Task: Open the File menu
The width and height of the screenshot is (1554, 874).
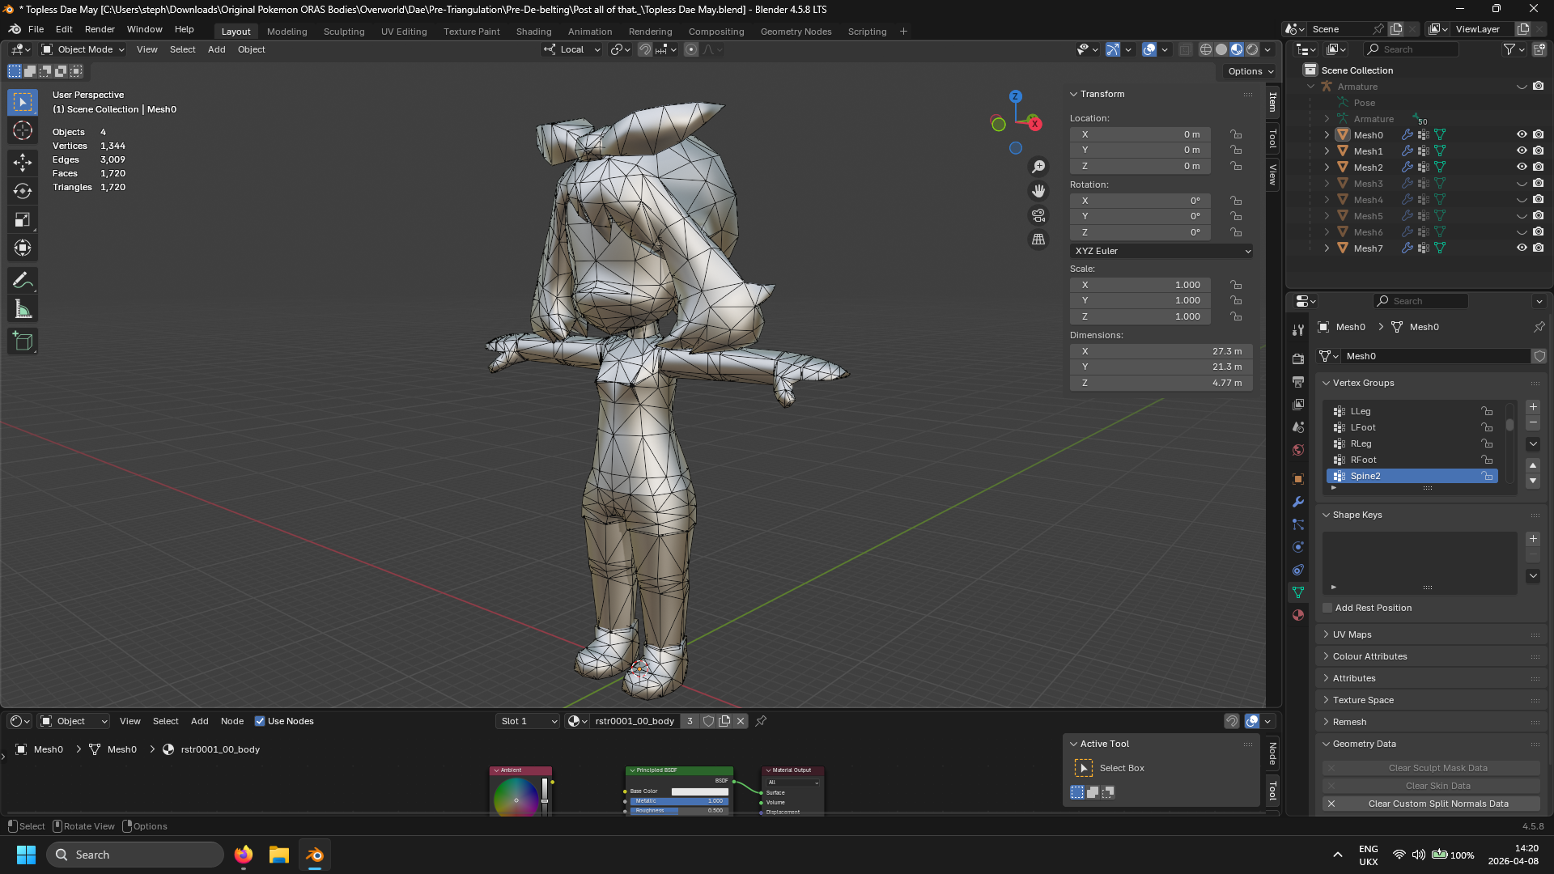Action: coord(36,29)
